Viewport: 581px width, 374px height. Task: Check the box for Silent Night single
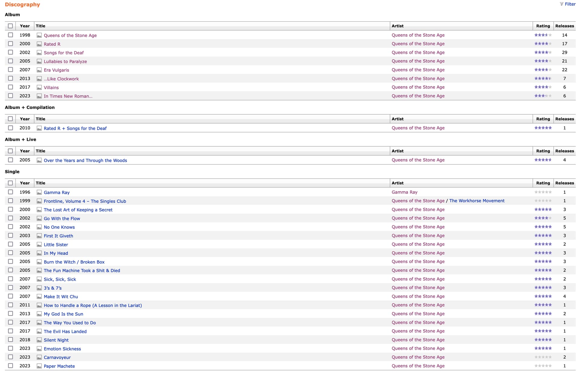tap(11, 340)
